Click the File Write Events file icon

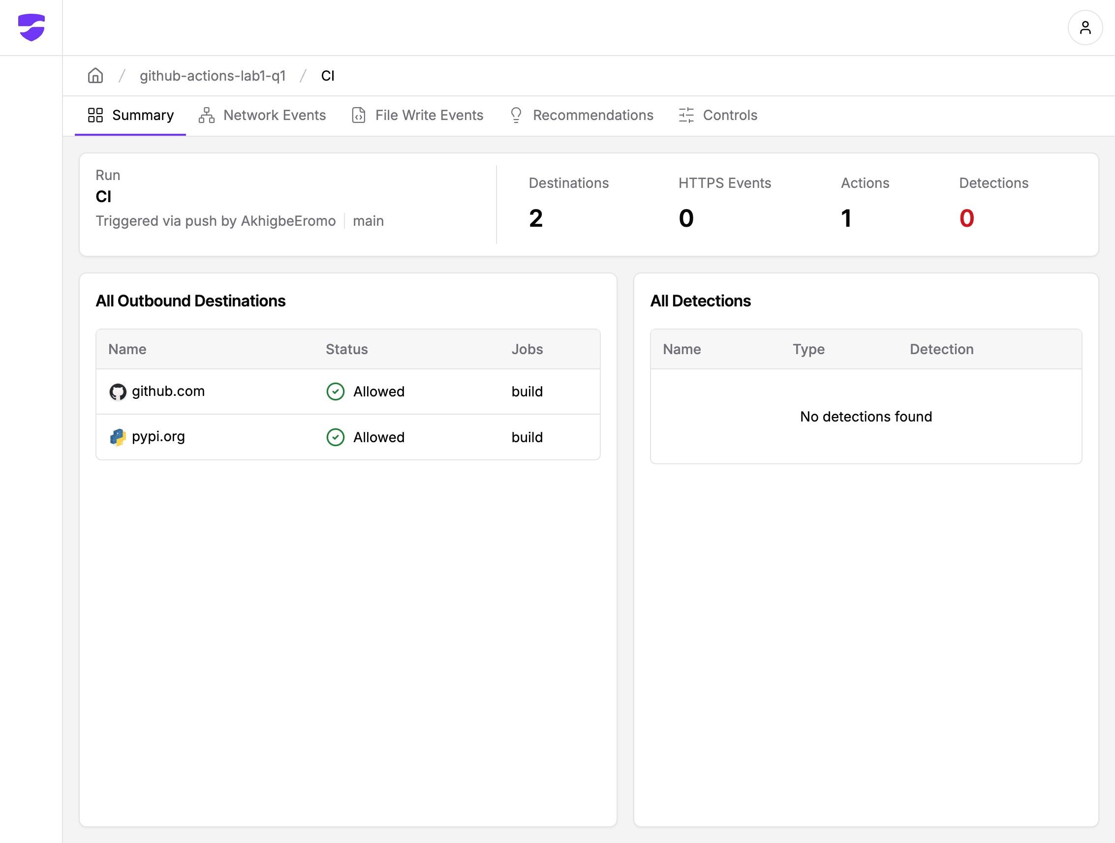[359, 116]
